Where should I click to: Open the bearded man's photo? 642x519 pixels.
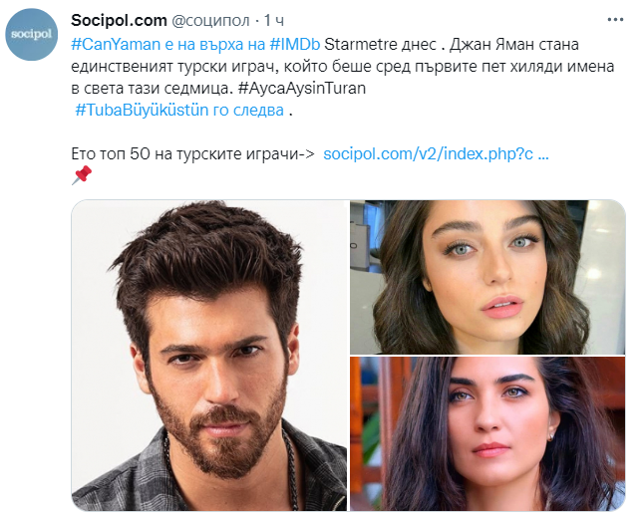208,356
